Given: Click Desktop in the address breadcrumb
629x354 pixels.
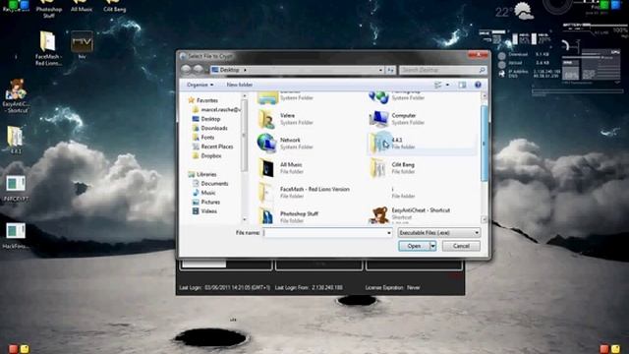Looking at the screenshot, I should click(x=229, y=70).
